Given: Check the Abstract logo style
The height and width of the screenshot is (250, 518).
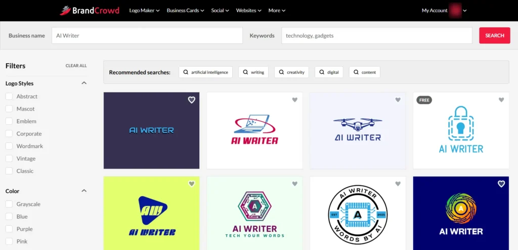Looking at the screenshot, I should [x=9, y=96].
